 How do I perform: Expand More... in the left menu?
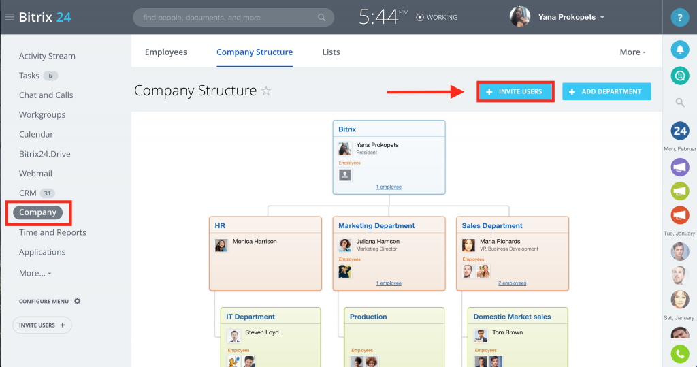pyautogui.click(x=35, y=273)
